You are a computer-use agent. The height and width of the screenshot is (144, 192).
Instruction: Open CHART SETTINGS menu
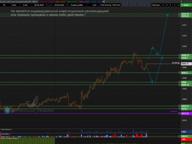pyautogui.click(x=47, y=2)
